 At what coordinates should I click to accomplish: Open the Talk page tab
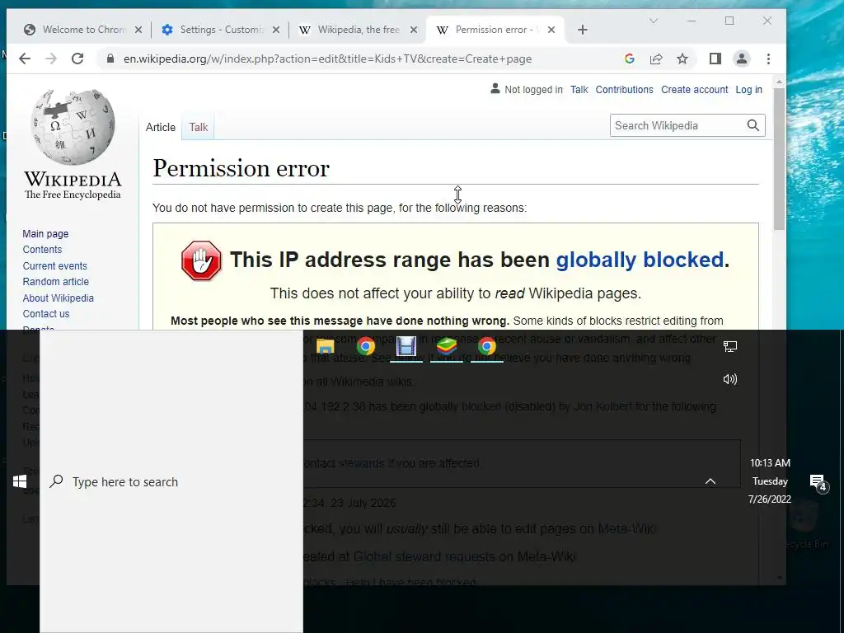[x=198, y=127]
